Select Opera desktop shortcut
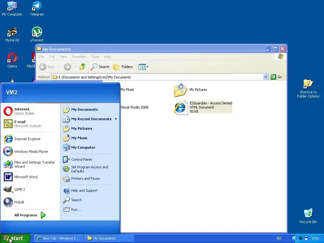Screen dimensions: 324x243 pyautogui.click(x=12, y=60)
